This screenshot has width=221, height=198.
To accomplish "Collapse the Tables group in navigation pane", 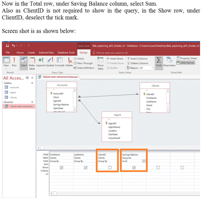I will 32,83.
